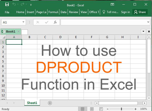Screen dimensions: 152x111
Task: Open the Page Layout ribbon tab
Action: (41, 12)
